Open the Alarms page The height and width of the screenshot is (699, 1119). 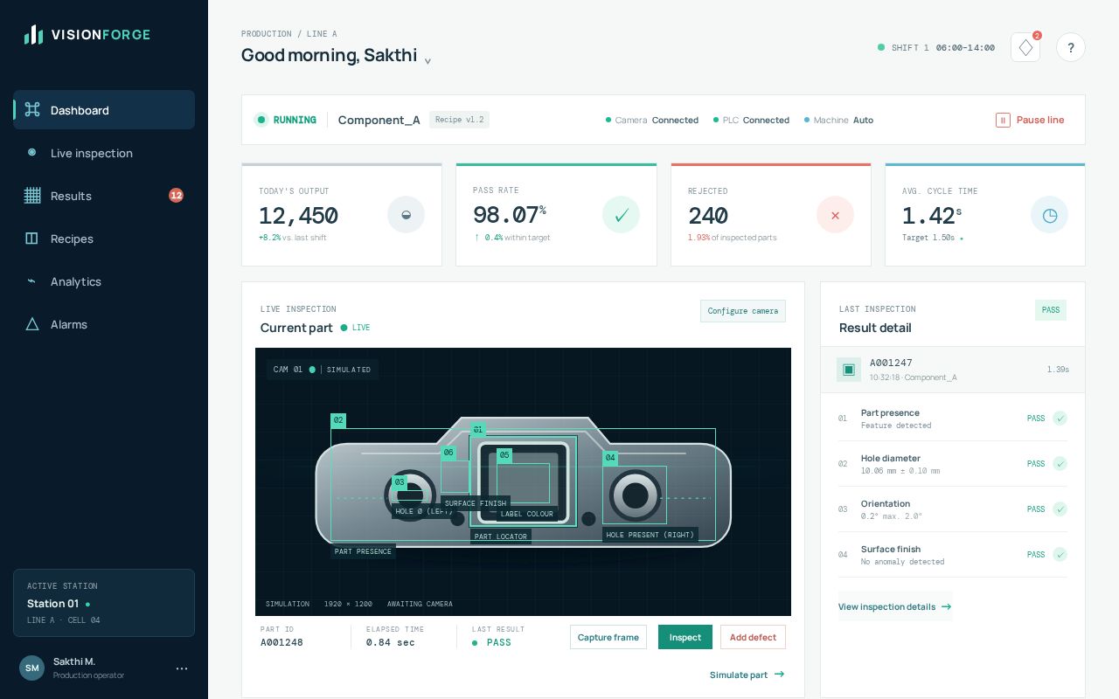[x=104, y=324]
